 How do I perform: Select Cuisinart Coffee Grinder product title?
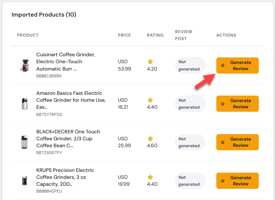(x=66, y=62)
